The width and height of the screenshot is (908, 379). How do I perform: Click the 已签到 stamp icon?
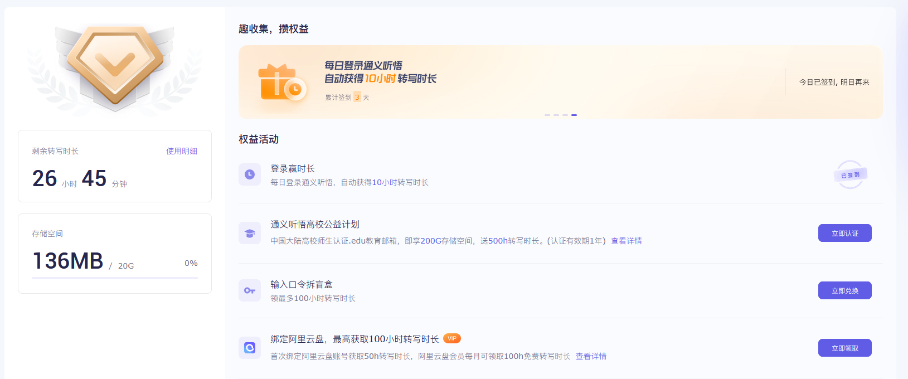pyautogui.click(x=850, y=175)
